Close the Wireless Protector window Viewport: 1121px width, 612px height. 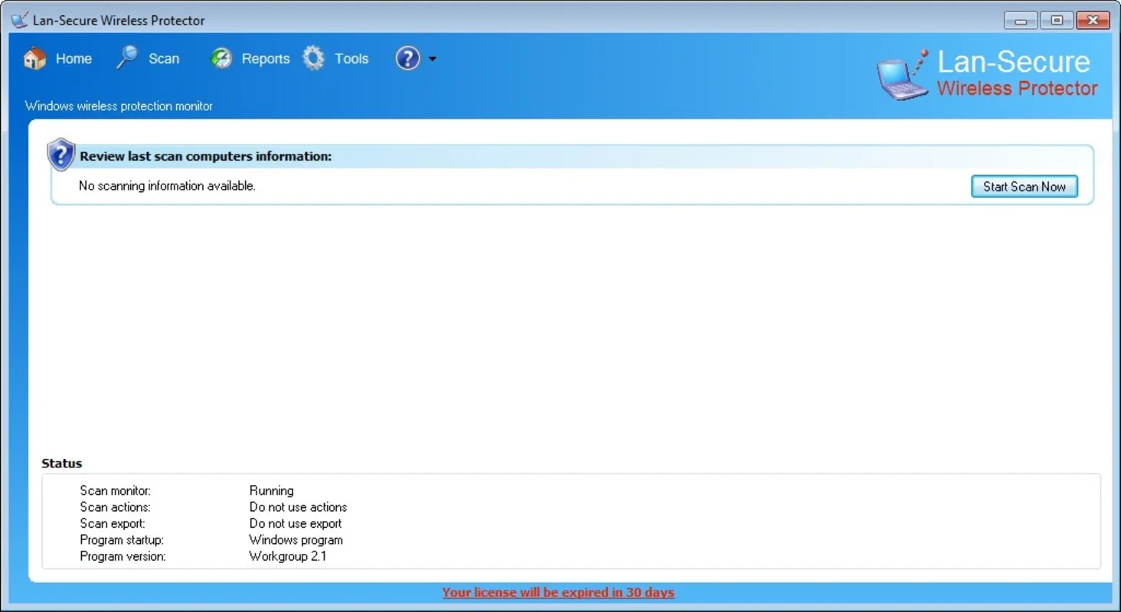tap(1093, 21)
